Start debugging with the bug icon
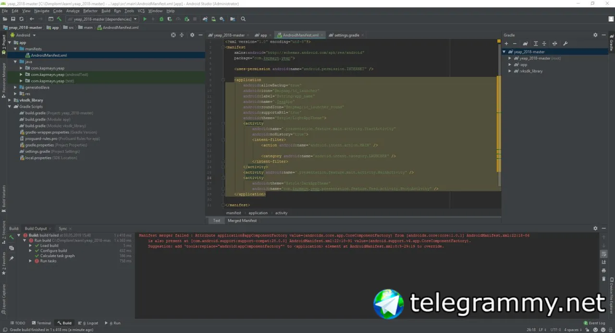This screenshot has width=615, height=333. (x=161, y=19)
